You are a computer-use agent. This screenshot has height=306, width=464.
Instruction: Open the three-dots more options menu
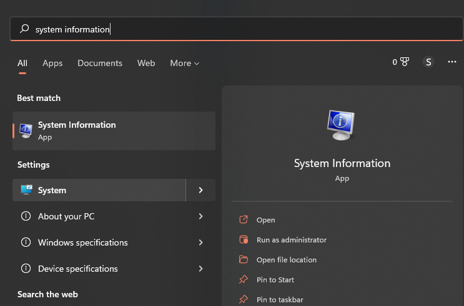(x=452, y=62)
